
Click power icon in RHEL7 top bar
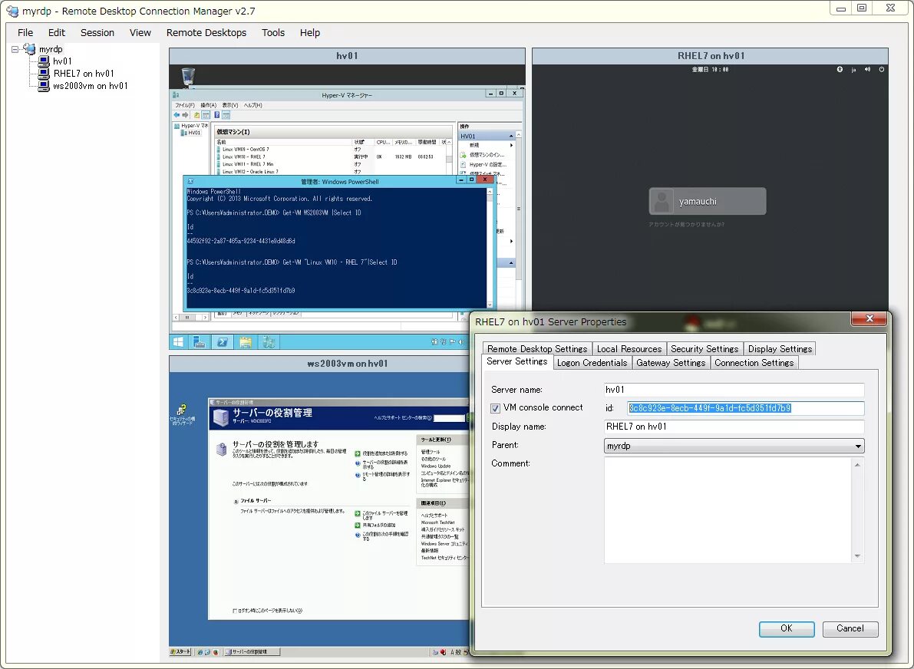tap(881, 69)
